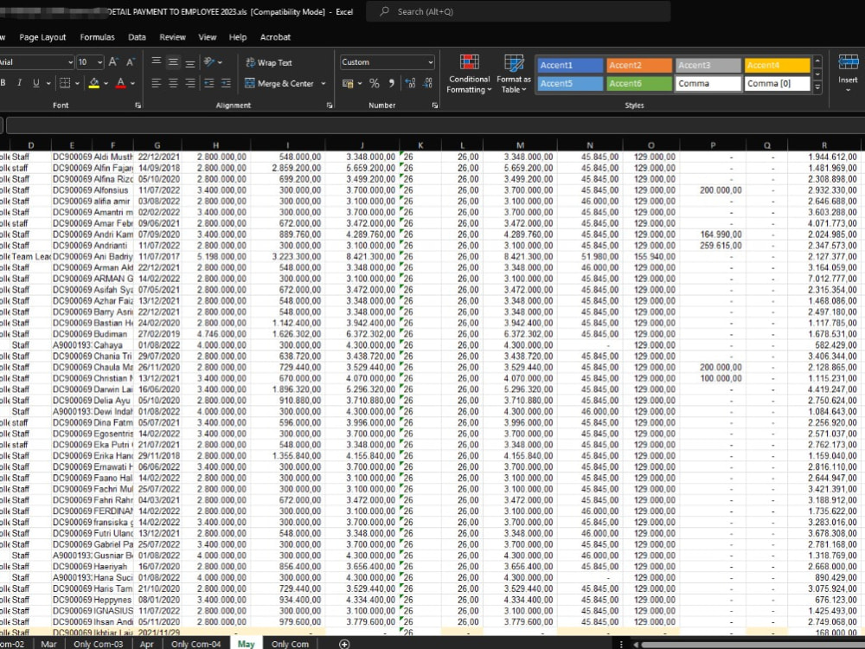This screenshot has width=865, height=649.
Task: Click Merge & Center
Action: pos(279,83)
